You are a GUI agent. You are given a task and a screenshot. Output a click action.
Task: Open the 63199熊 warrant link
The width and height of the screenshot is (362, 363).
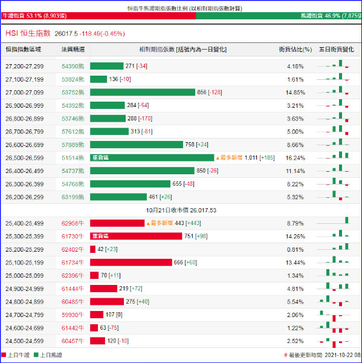click(73, 197)
